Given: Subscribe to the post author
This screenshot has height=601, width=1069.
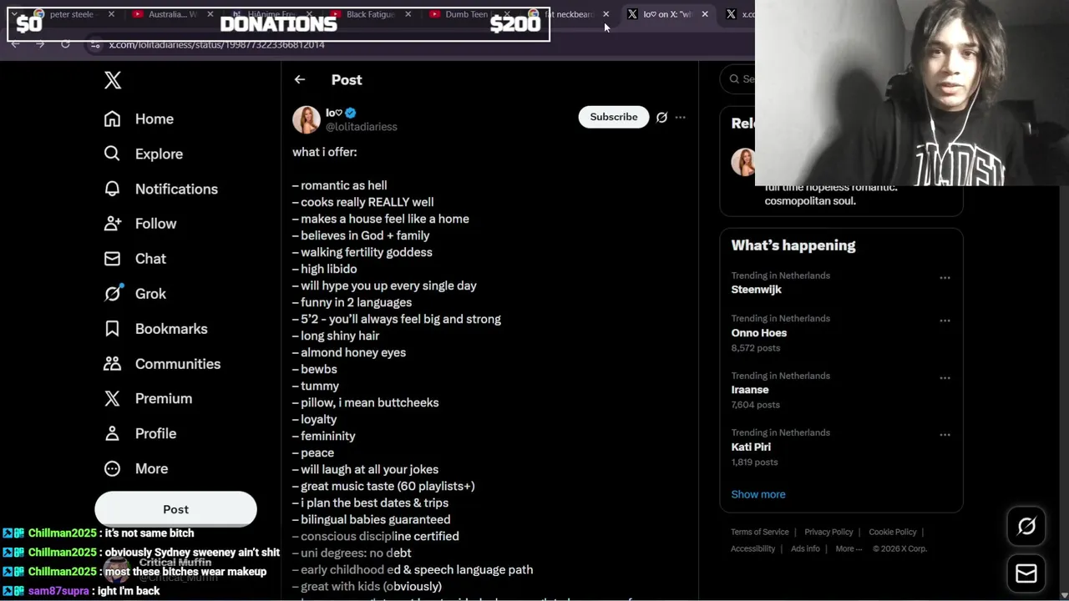Looking at the screenshot, I should (x=613, y=117).
